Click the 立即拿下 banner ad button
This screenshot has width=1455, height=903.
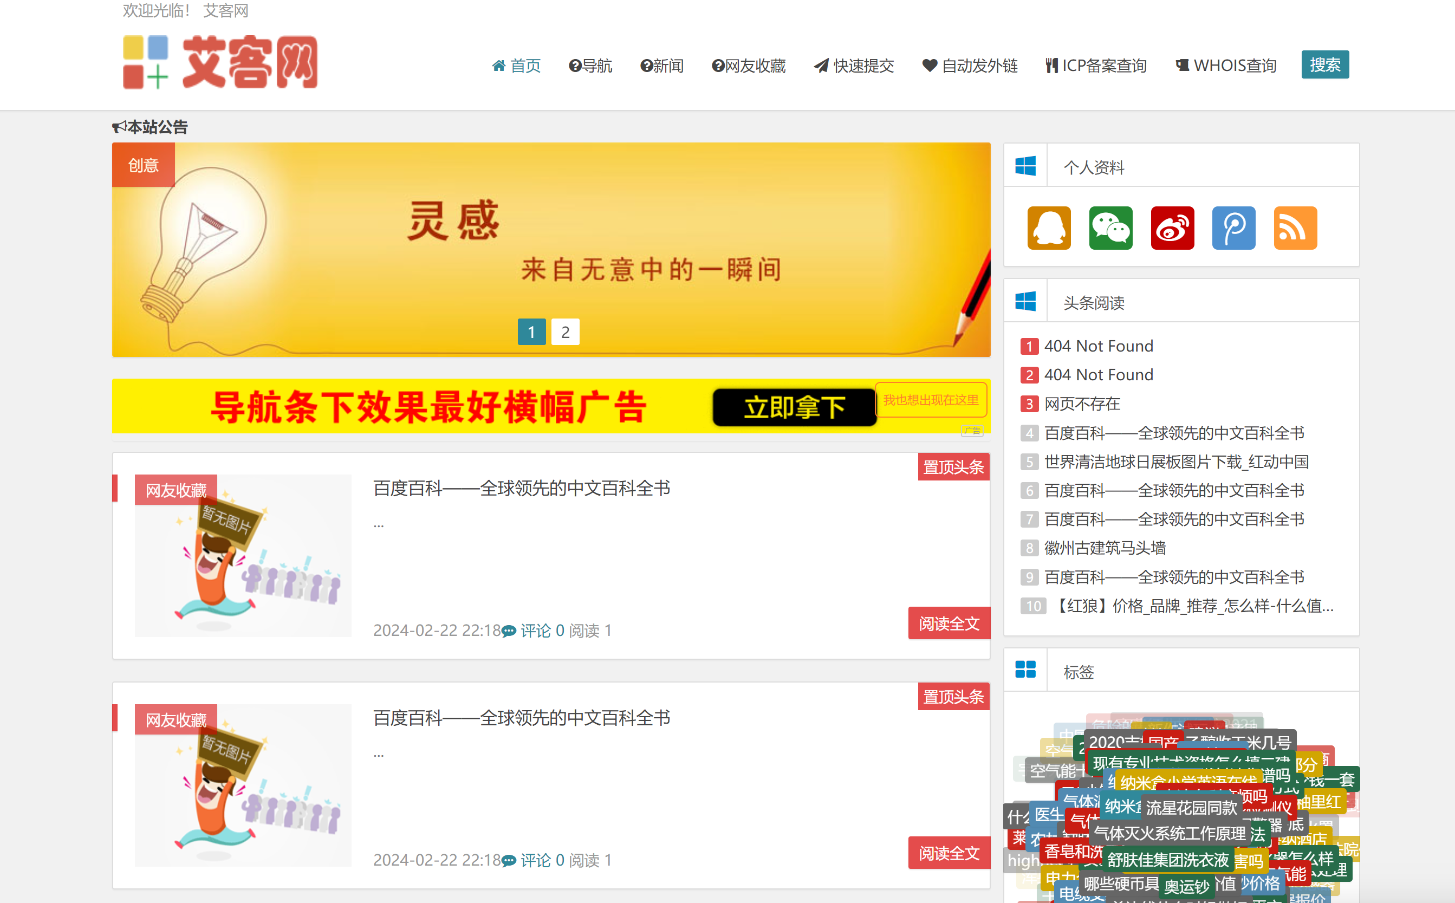pyautogui.click(x=794, y=408)
